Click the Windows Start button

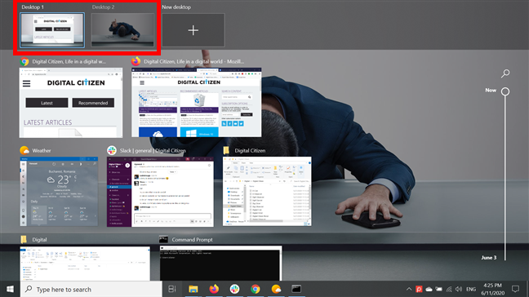coord(10,289)
